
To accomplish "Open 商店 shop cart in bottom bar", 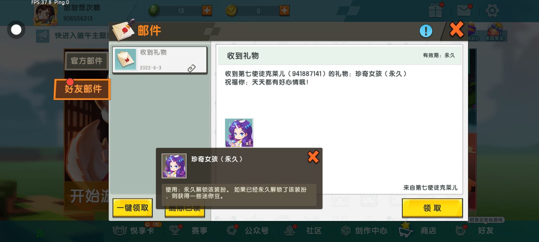I will pos(418,230).
